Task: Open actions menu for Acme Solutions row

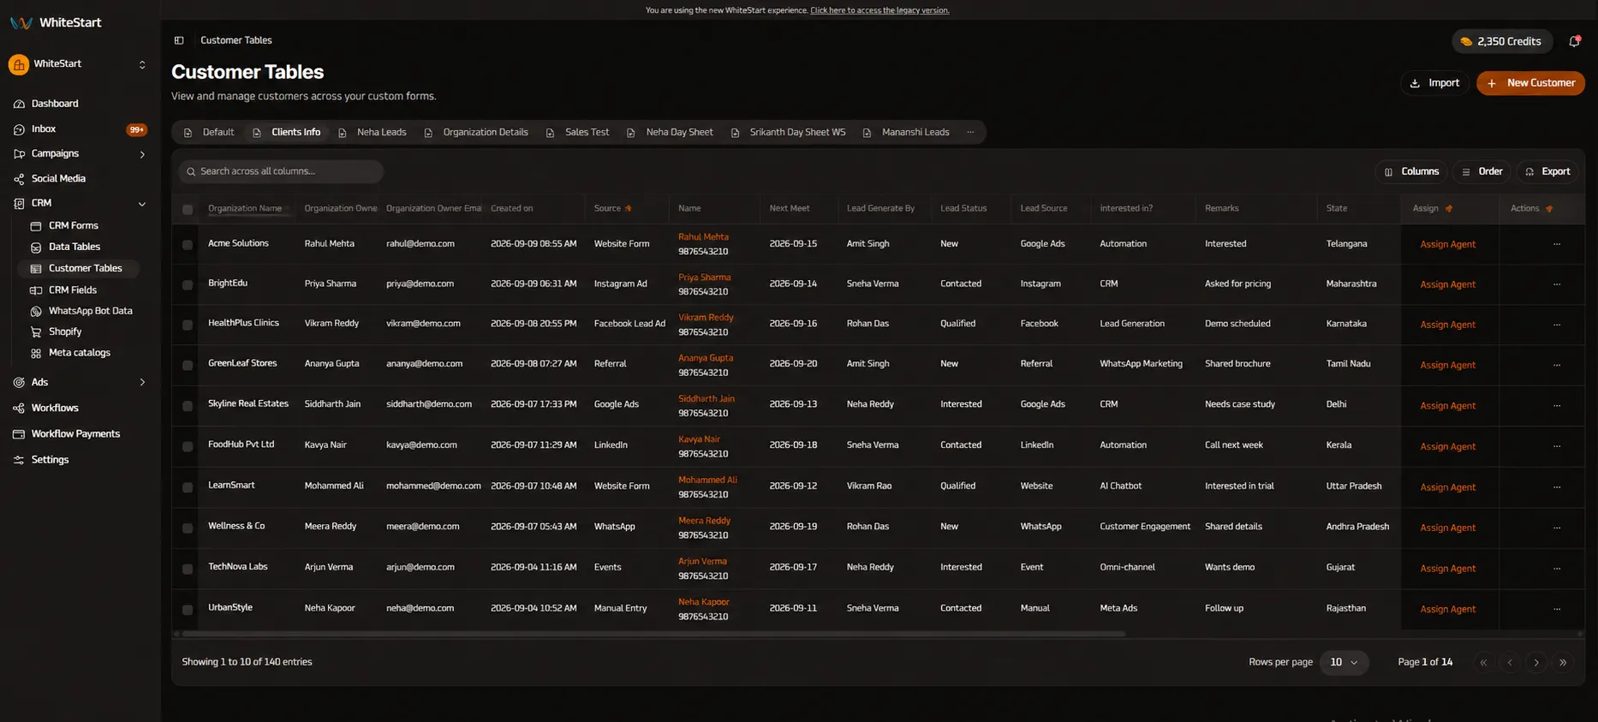Action: (x=1557, y=244)
